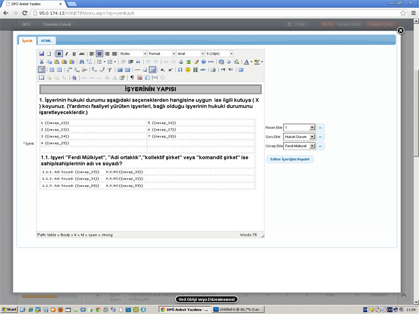Click the Print icon

(213, 70)
